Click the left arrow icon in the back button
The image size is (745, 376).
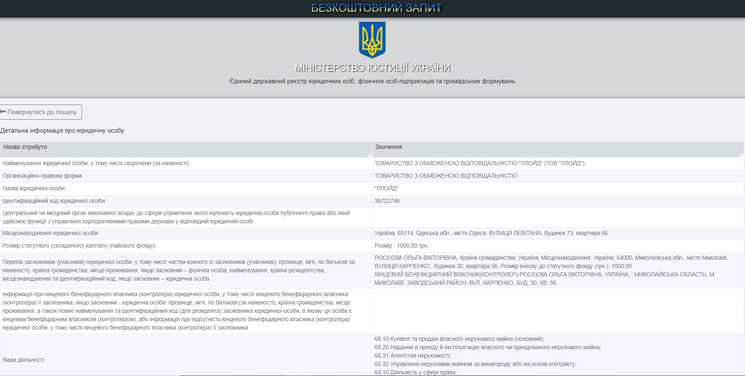click(x=3, y=112)
